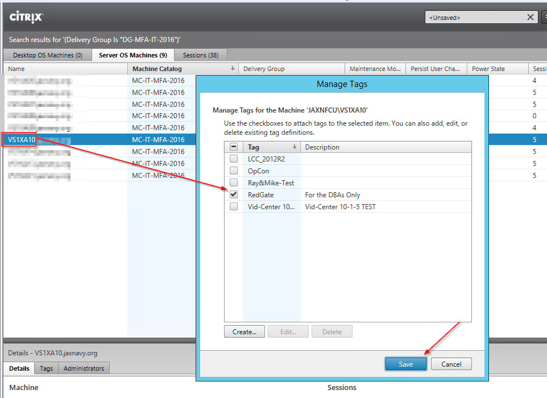Click the Machine heading in details pane
The width and height of the screenshot is (547, 398).
click(24, 387)
